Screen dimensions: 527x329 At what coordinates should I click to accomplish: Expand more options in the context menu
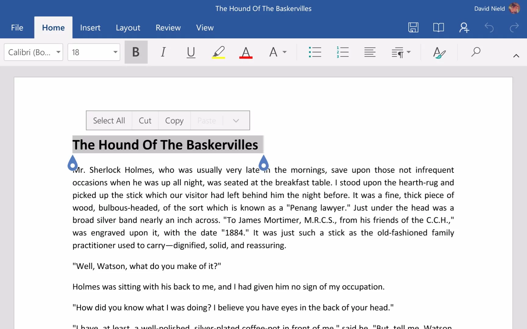[235, 120]
